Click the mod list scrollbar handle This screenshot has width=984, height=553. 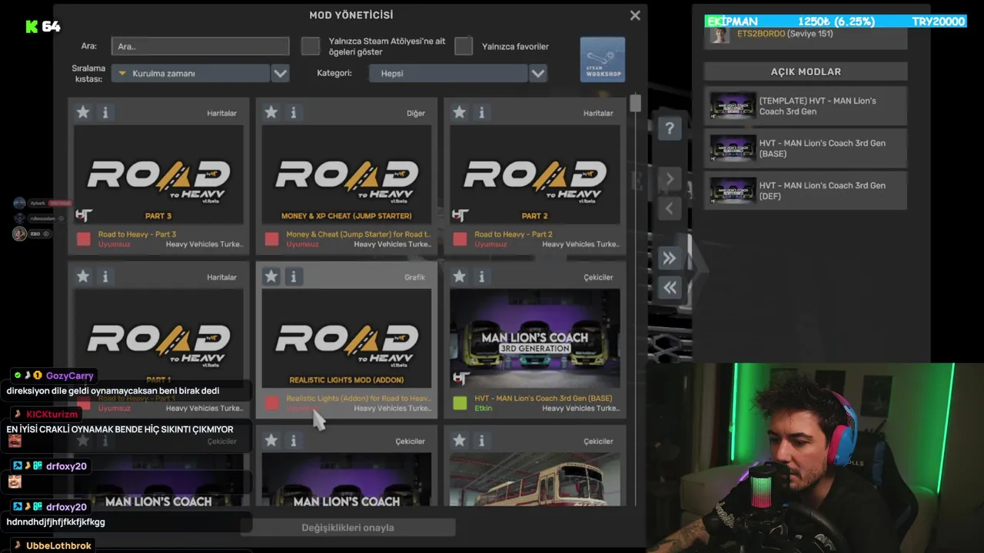(x=635, y=103)
